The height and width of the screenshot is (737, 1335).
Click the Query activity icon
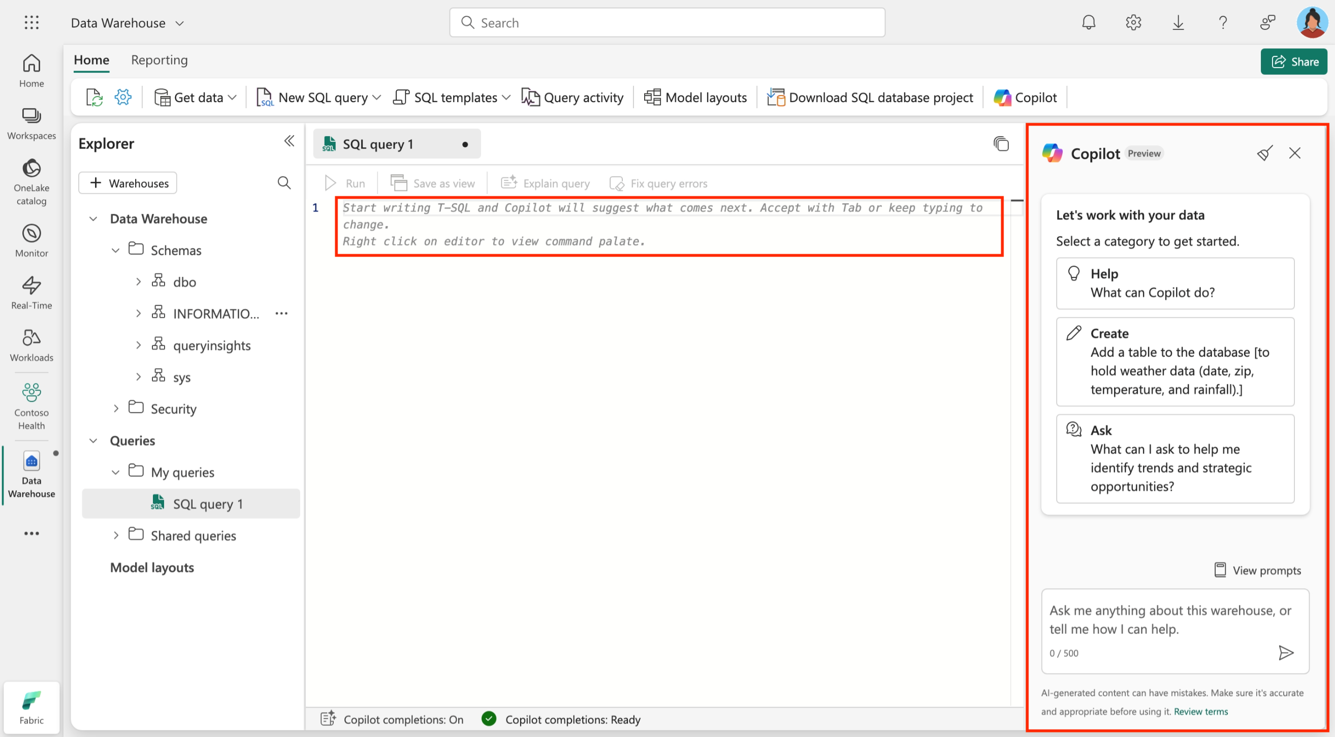(530, 97)
